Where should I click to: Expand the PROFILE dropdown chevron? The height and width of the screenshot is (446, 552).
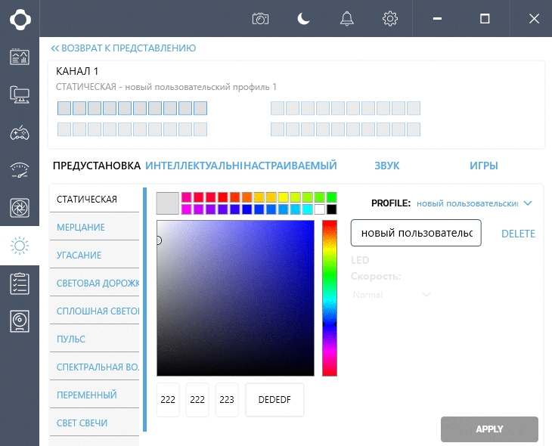(x=527, y=203)
